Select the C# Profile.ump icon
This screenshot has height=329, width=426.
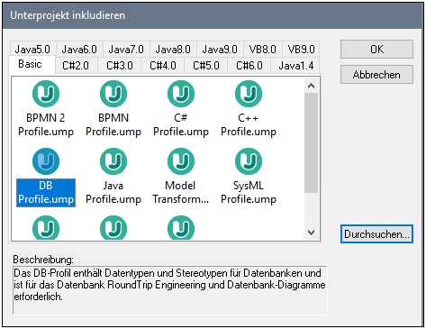click(x=181, y=94)
